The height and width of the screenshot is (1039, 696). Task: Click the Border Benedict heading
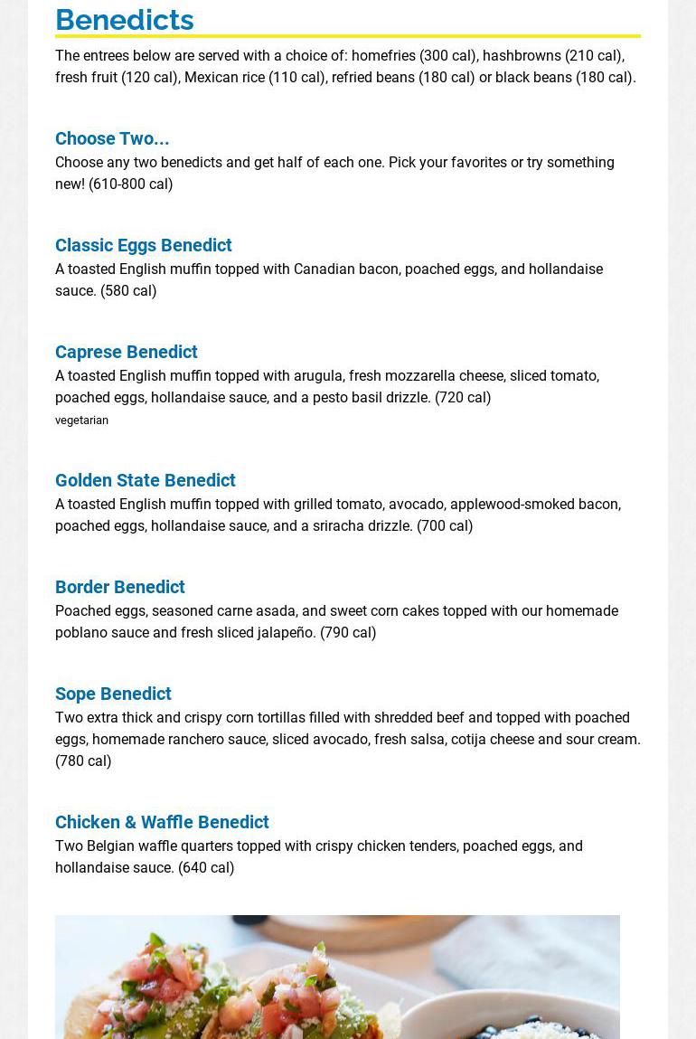(119, 587)
